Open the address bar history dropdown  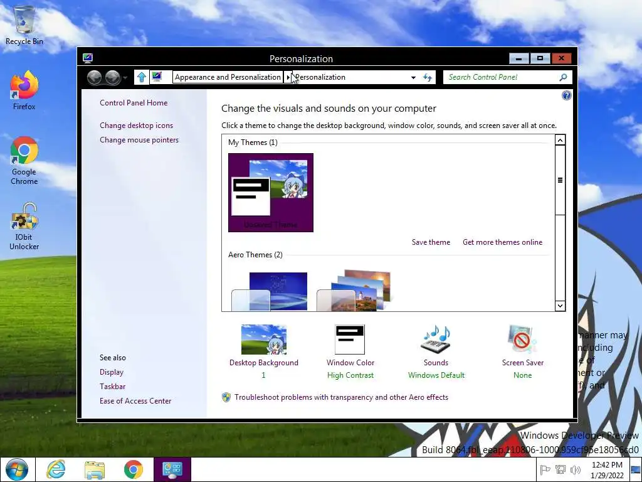(413, 77)
